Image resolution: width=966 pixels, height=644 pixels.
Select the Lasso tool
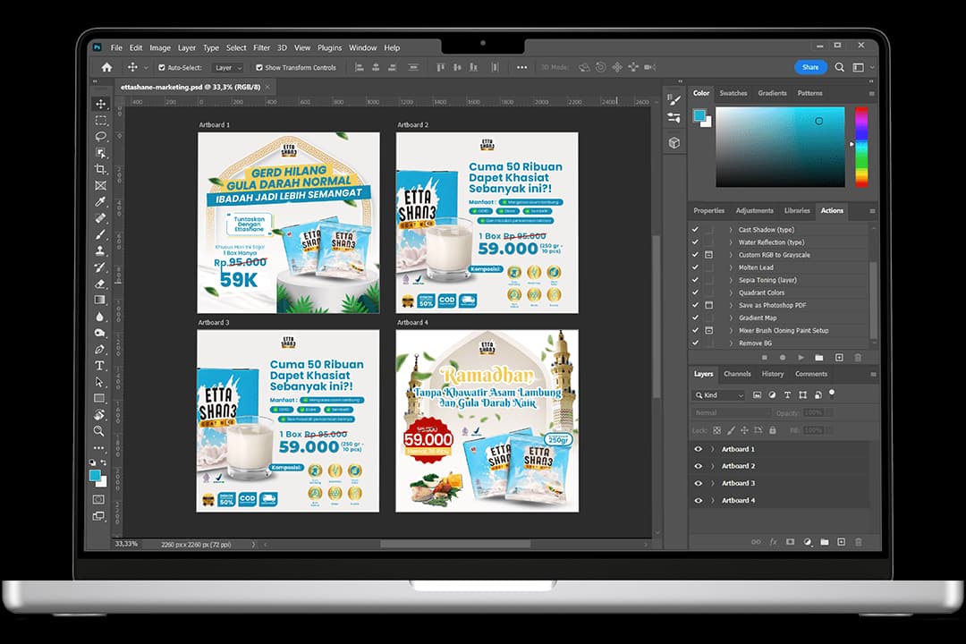coord(100,137)
